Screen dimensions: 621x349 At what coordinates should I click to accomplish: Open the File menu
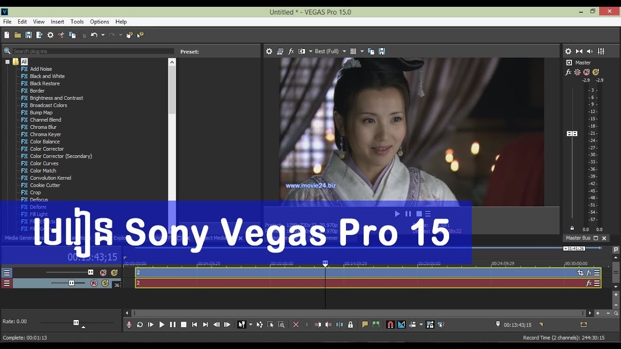pyautogui.click(x=7, y=22)
